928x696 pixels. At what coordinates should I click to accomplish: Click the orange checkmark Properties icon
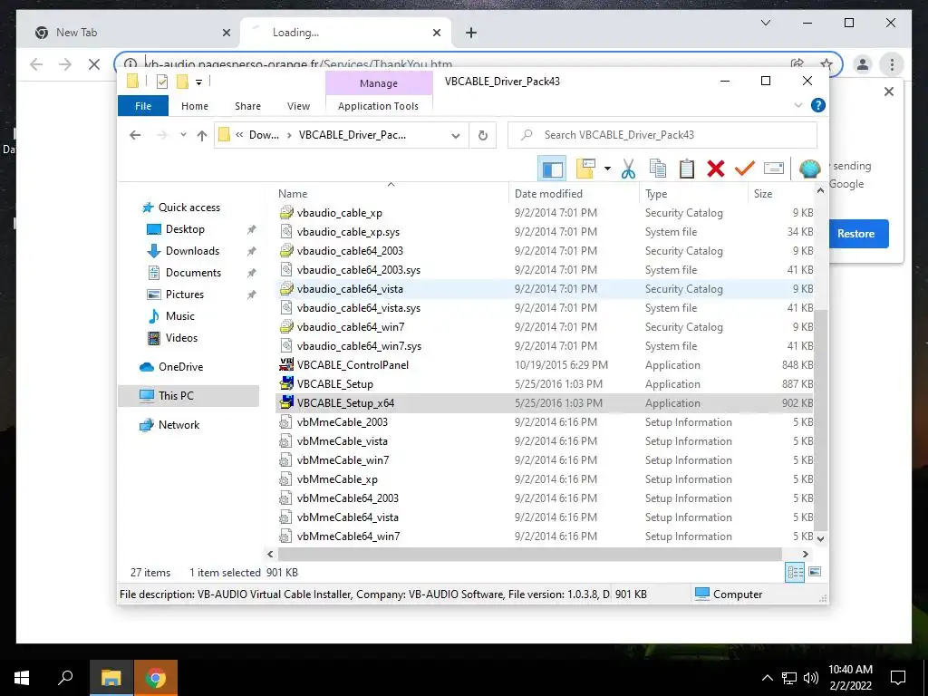pyautogui.click(x=745, y=169)
